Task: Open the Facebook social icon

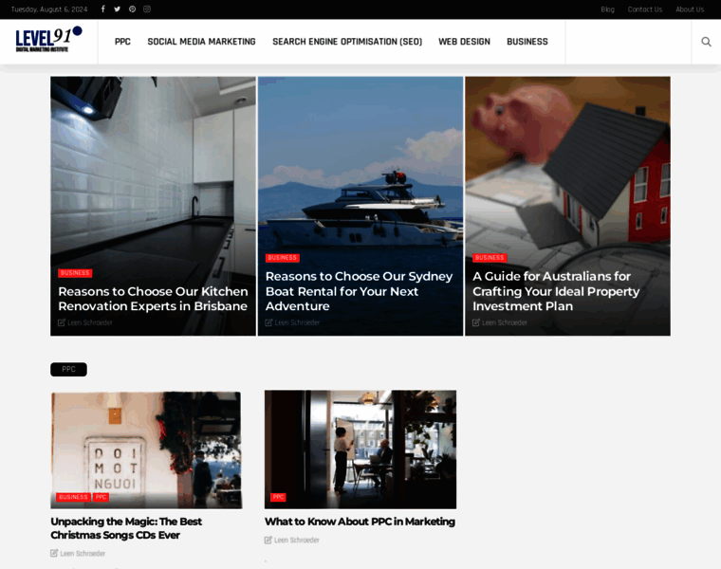Action: (x=103, y=9)
